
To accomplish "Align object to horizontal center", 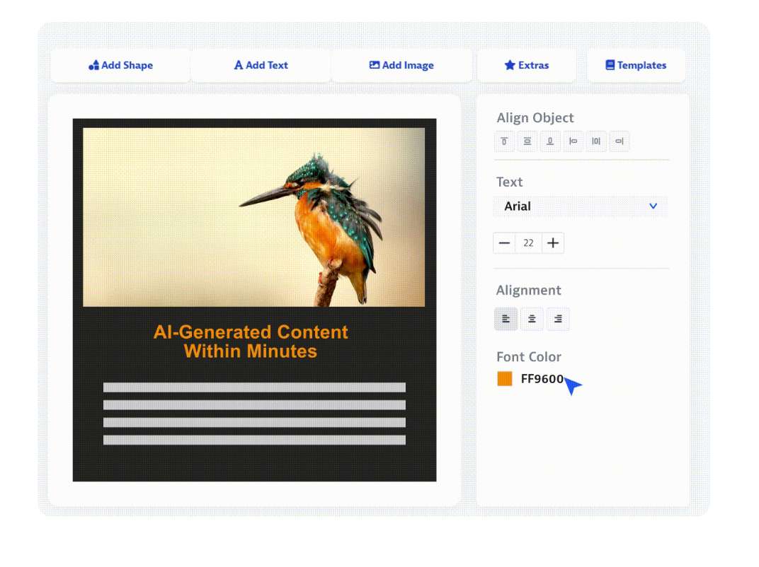I will pos(596,141).
